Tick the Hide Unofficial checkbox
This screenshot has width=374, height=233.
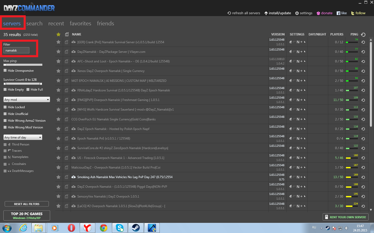click(x=5, y=114)
